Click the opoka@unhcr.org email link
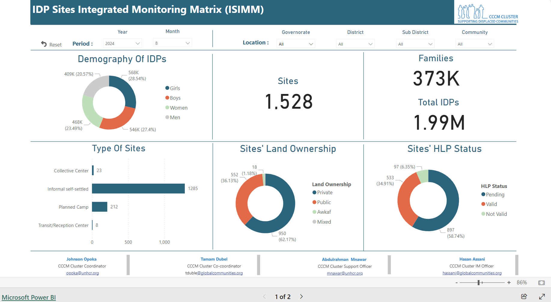The width and height of the screenshot is (551, 302). (x=83, y=273)
